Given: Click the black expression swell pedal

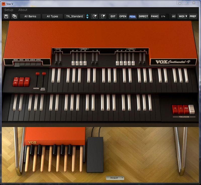Looking at the screenshot, I should 95,155.
